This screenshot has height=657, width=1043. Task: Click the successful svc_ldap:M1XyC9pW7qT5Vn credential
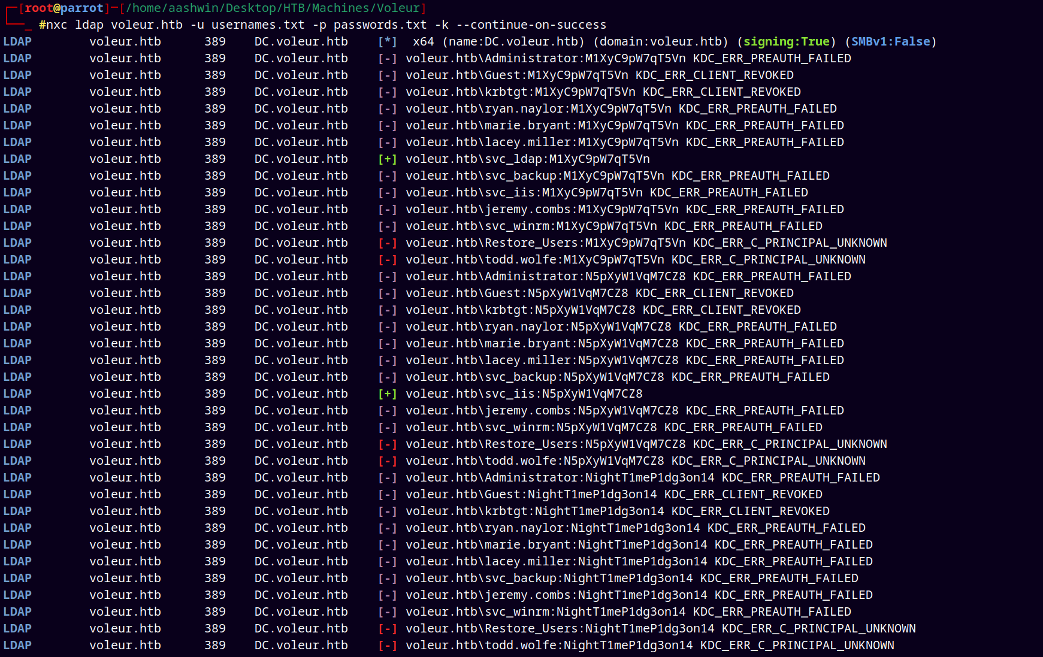[x=528, y=159]
